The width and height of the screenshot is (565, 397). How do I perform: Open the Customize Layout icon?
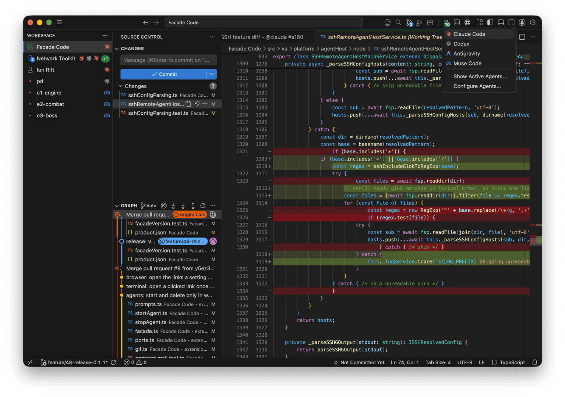coord(479,22)
